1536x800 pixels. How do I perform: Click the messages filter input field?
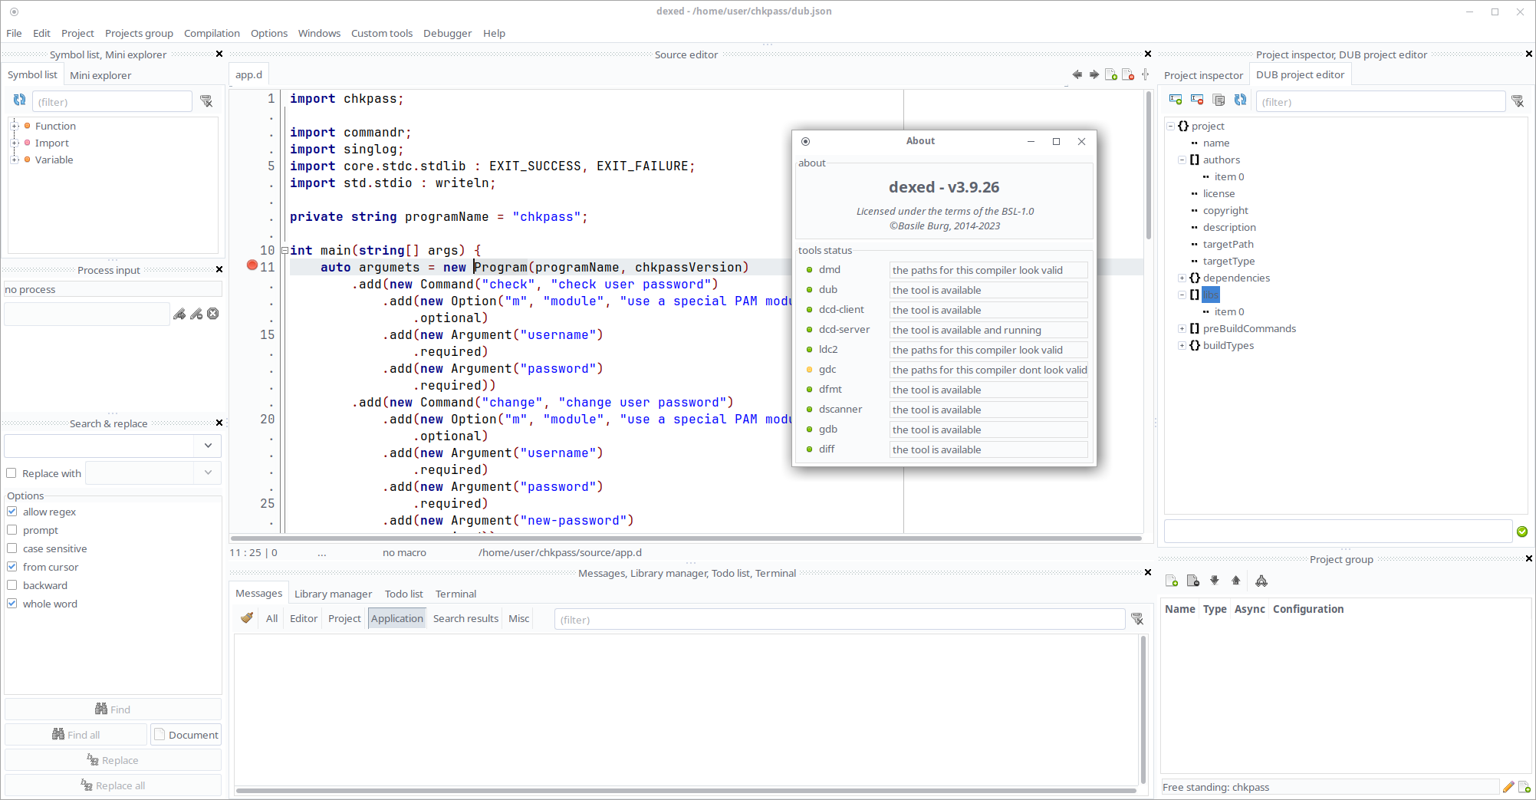click(839, 620)
